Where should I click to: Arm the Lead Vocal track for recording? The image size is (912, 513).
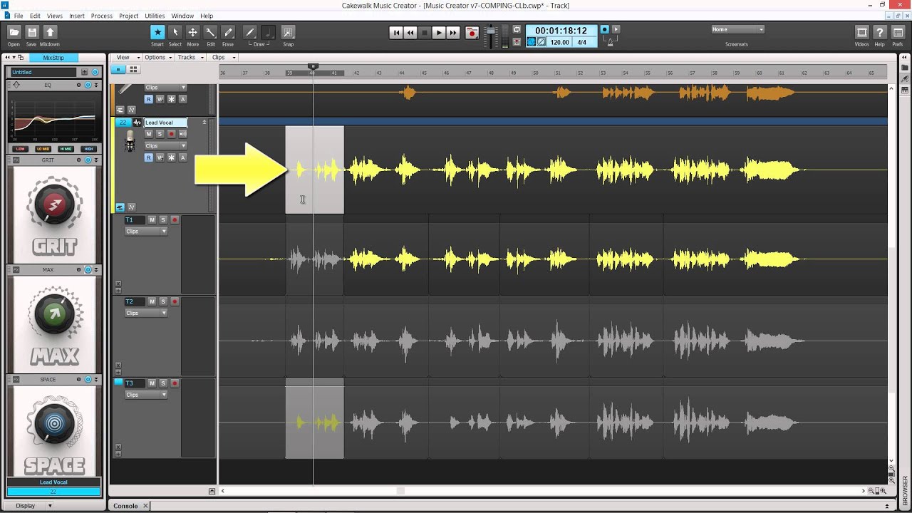(171, 134)
